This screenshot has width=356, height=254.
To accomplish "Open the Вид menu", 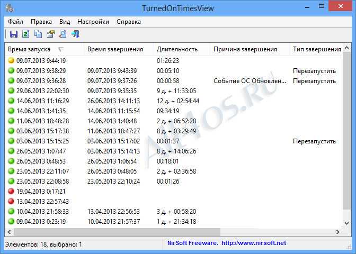I will click(x=65, y=22).
